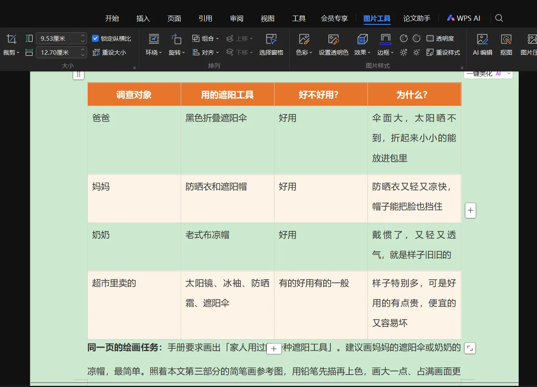Viewport: 537px width, 387px height.
Task: Switch to the 开始 tab
Action: (x=112, y=18)
